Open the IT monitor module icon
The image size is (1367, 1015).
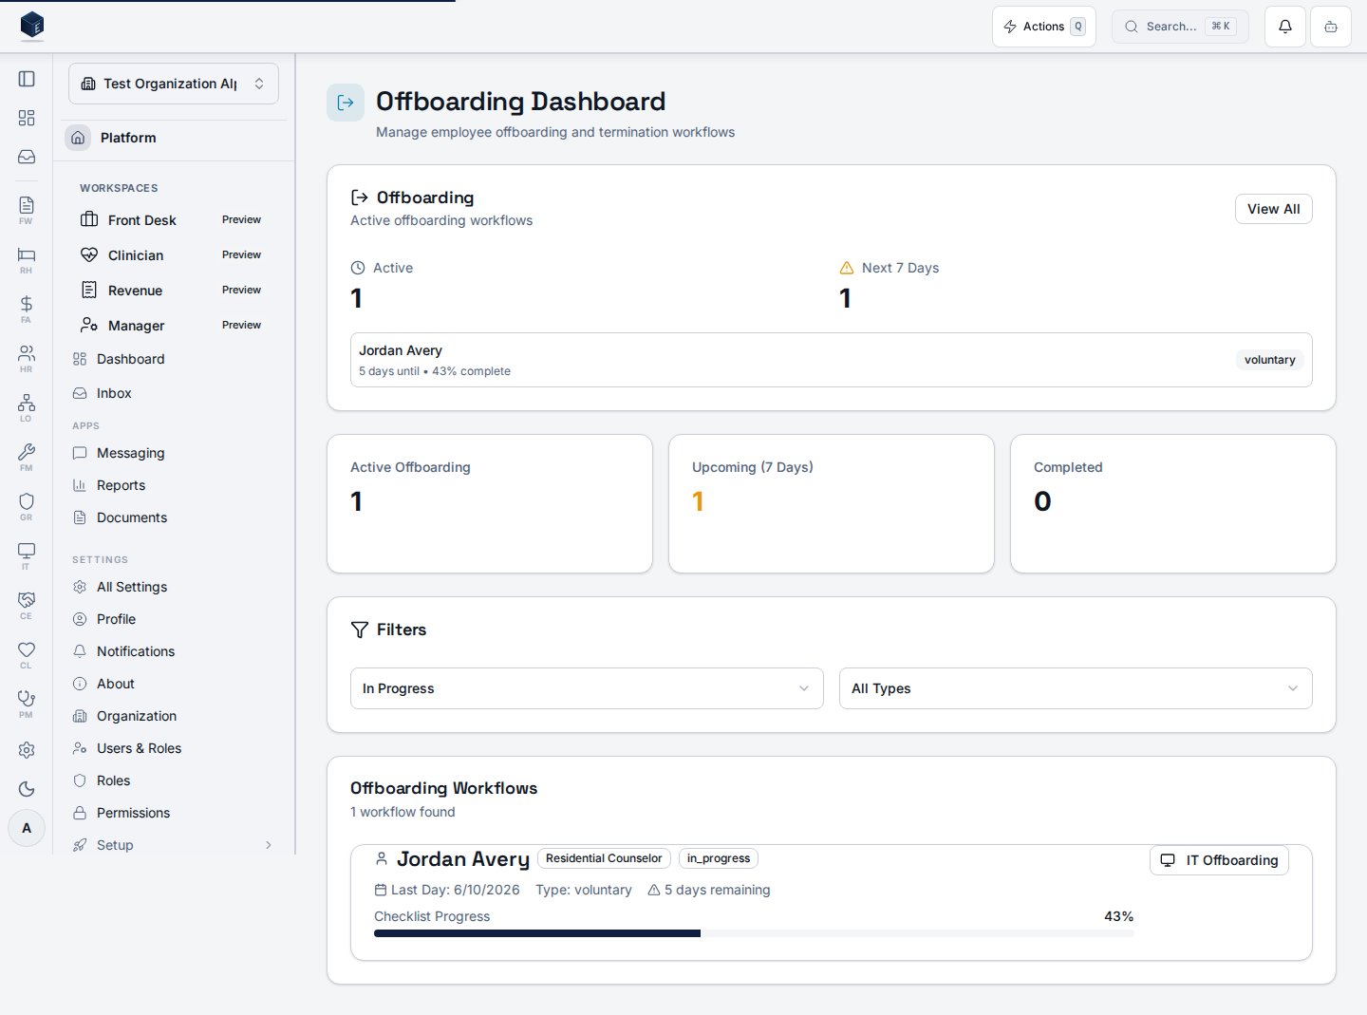coord(27,555)
